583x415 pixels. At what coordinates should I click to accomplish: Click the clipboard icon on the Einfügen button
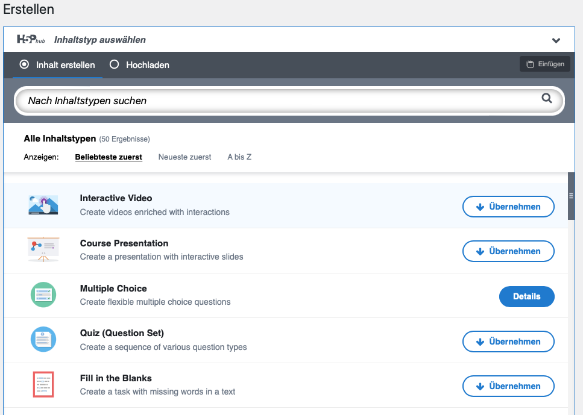(531, 64)
